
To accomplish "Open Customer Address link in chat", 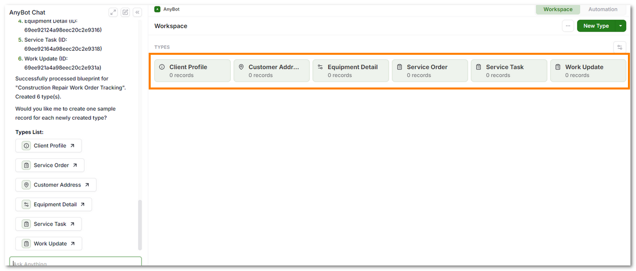I will [56, 185].
